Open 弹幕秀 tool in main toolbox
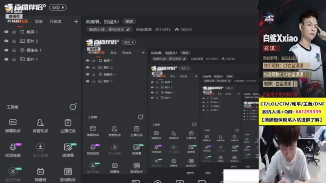The width and height of the screenshot is (326, 183). (x=40, y=175)
